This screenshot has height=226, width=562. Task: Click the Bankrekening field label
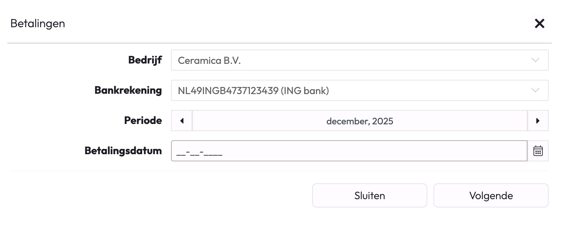click(x=128, y=90)
